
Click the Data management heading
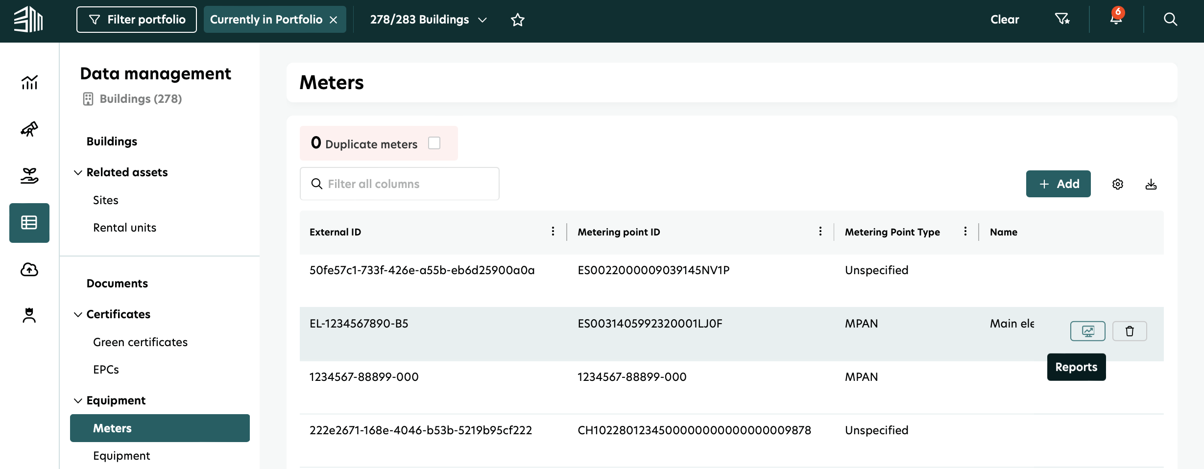[x=155, y=73]
